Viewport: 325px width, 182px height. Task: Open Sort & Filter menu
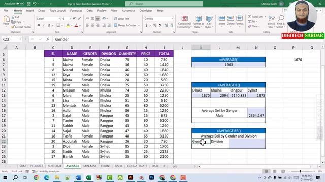point(271,22)
